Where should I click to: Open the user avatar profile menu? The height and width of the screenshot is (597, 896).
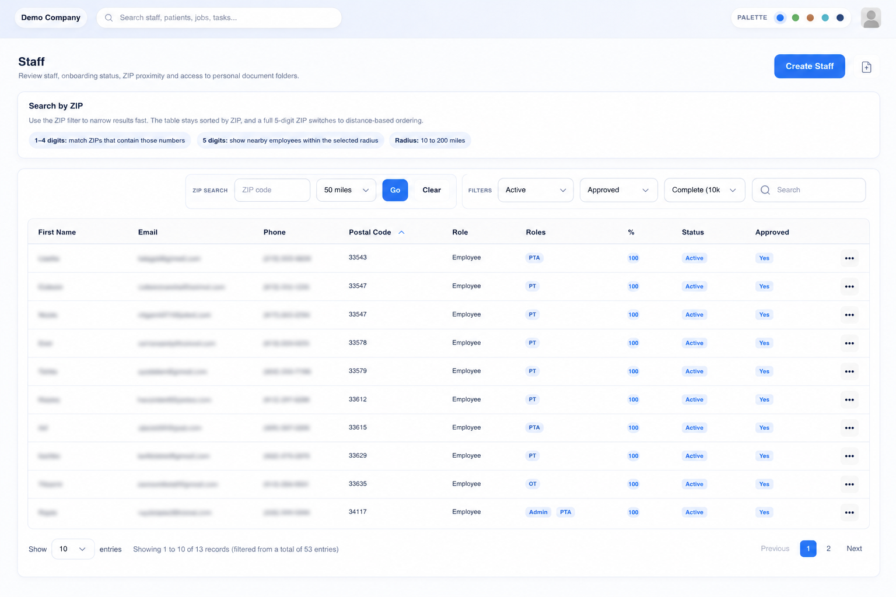pos(871,17)
